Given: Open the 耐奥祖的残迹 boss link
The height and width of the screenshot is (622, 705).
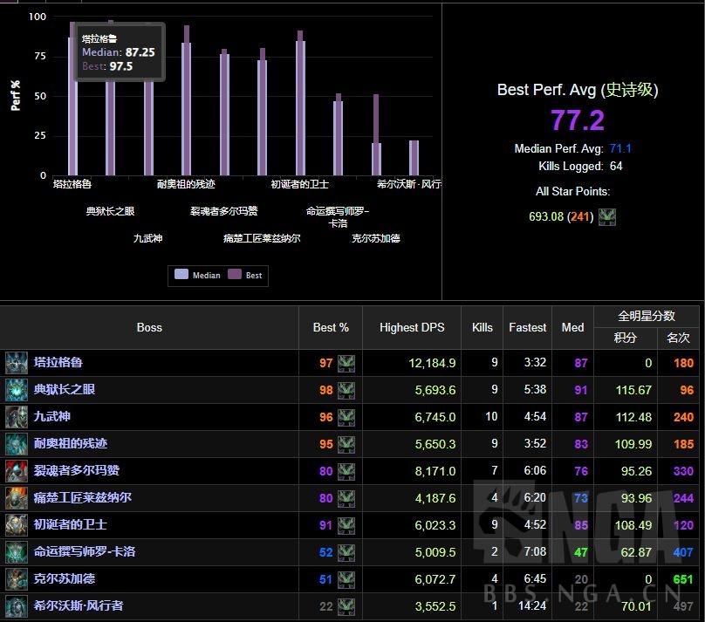Looking at the screenshot, I should [x=70, y=444].
